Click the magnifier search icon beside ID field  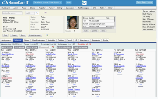point(37,13)
